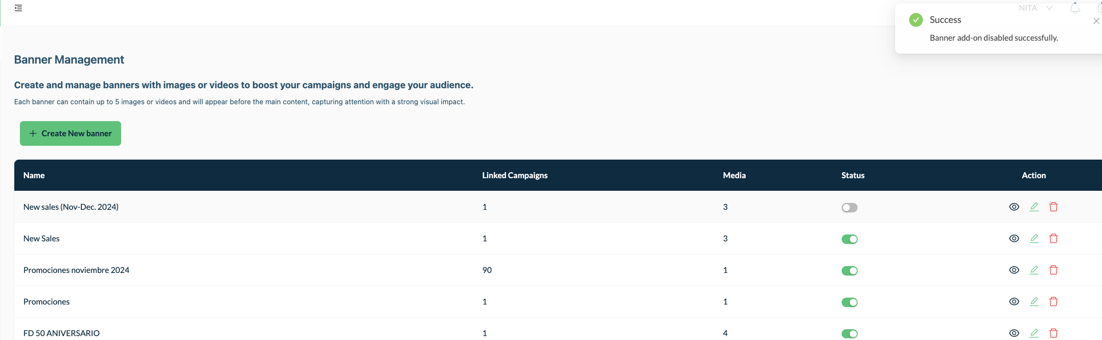Disable the Promociones status toggle

click(x=849, y=302)
